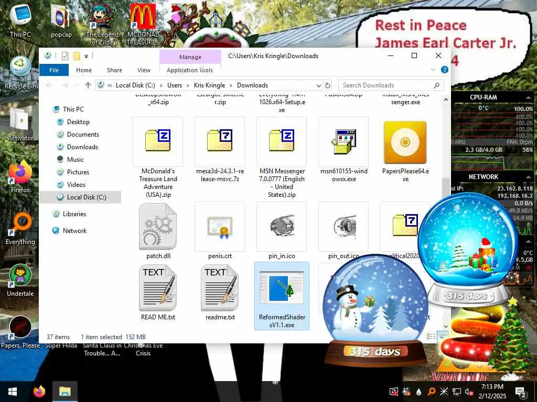Select READ ME.txt text file icon
The width and height of the screenshot is (537, 402).
[x=158, y=288]
